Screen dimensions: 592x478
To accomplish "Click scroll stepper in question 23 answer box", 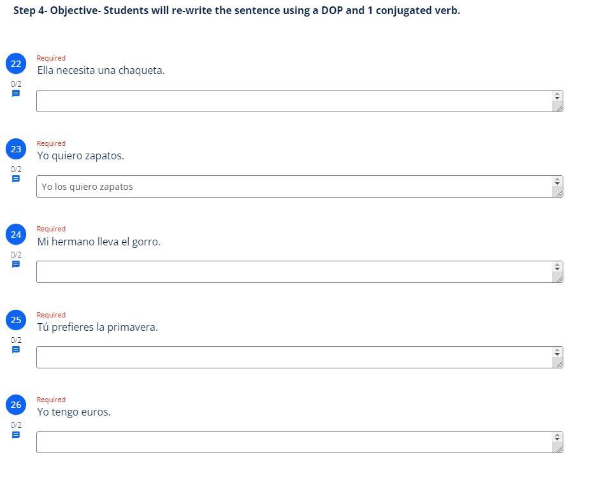I will (557, 181).
